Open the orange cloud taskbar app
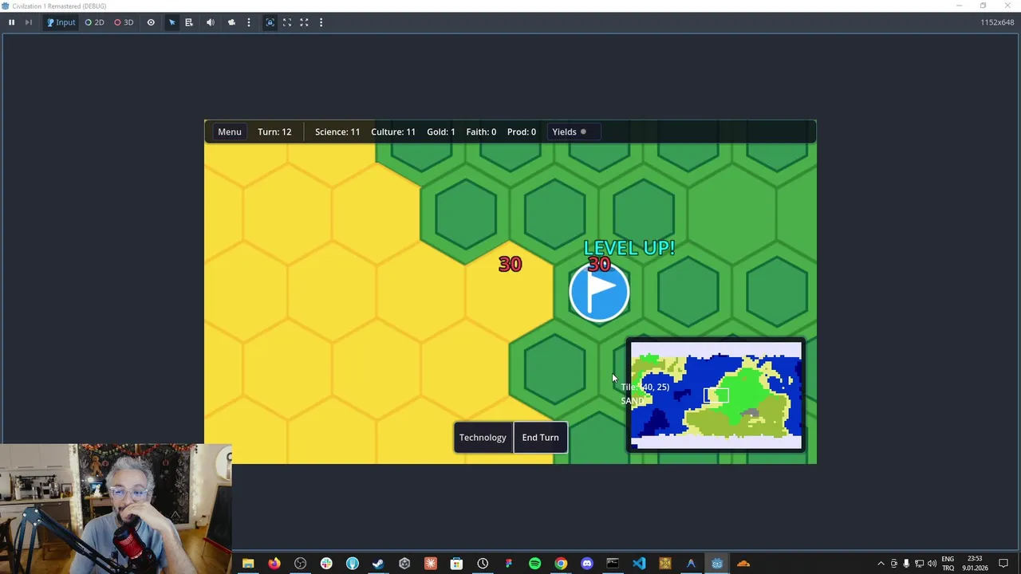 743,564
